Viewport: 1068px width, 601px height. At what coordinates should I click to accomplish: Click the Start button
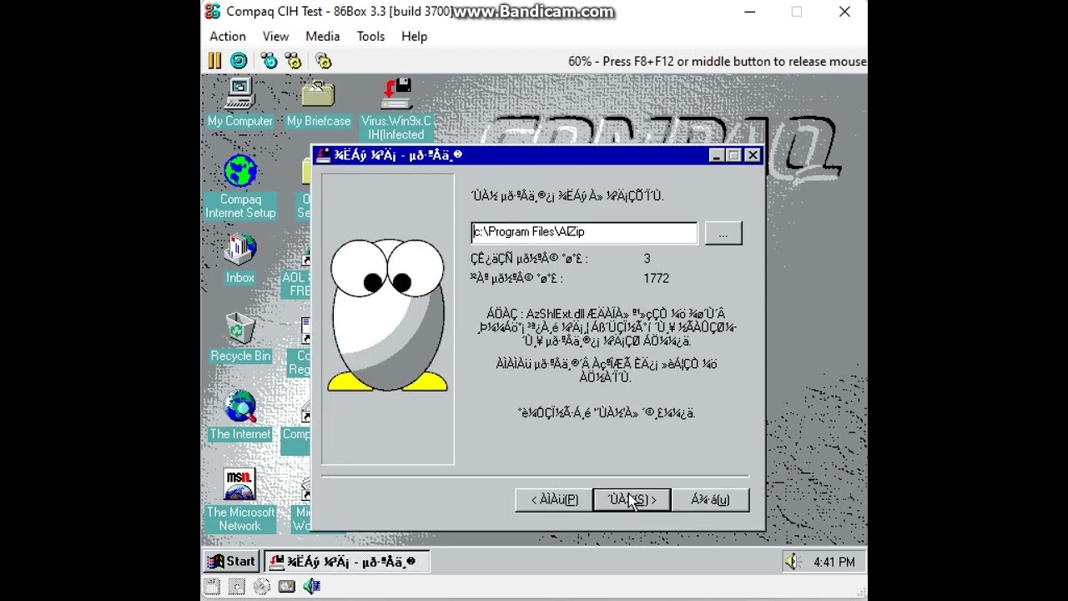click(x=232, y=562)
